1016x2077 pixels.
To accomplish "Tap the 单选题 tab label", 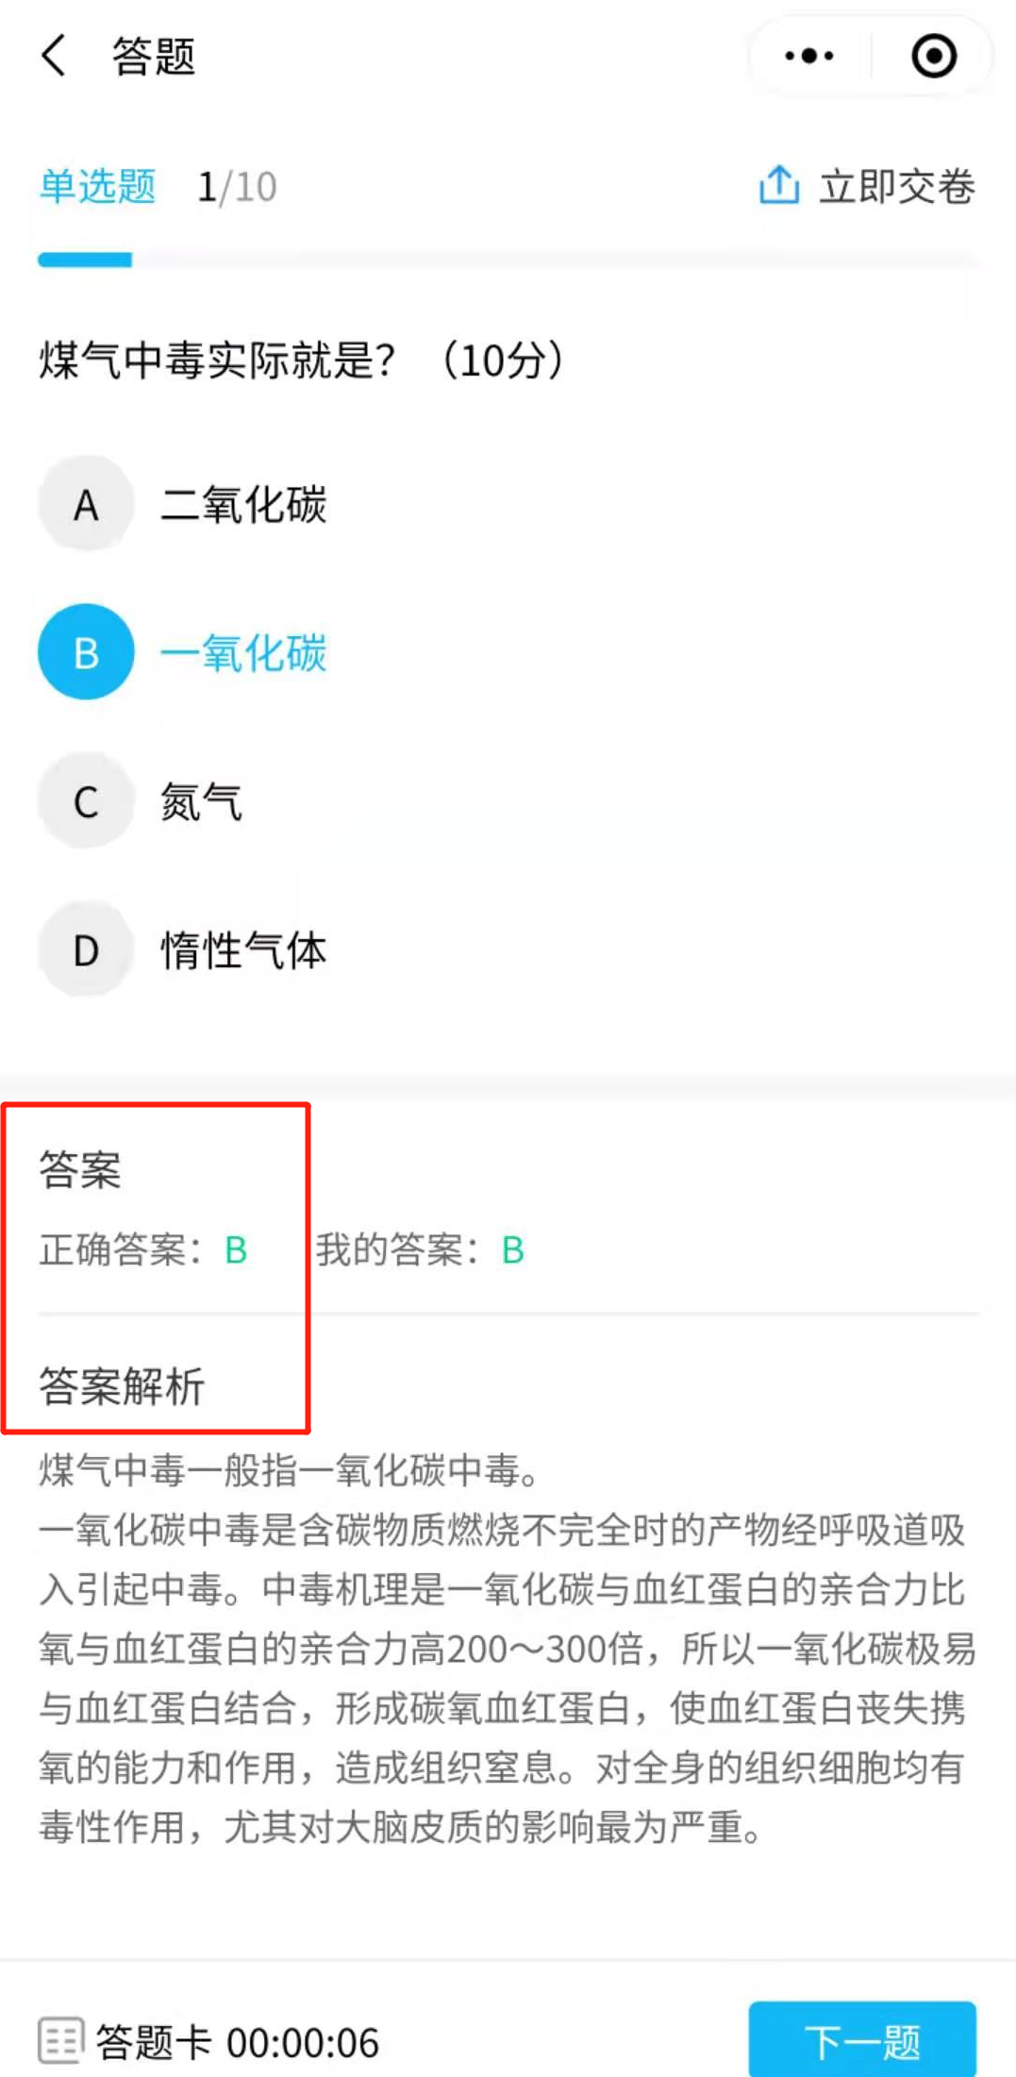I will 97,186.
